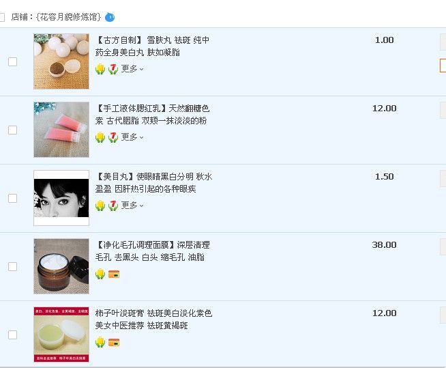This screenshot has height=368, width=446.
Task: Click the pink 胭红乳 tubes thumbnail
Action: (61, 130)
